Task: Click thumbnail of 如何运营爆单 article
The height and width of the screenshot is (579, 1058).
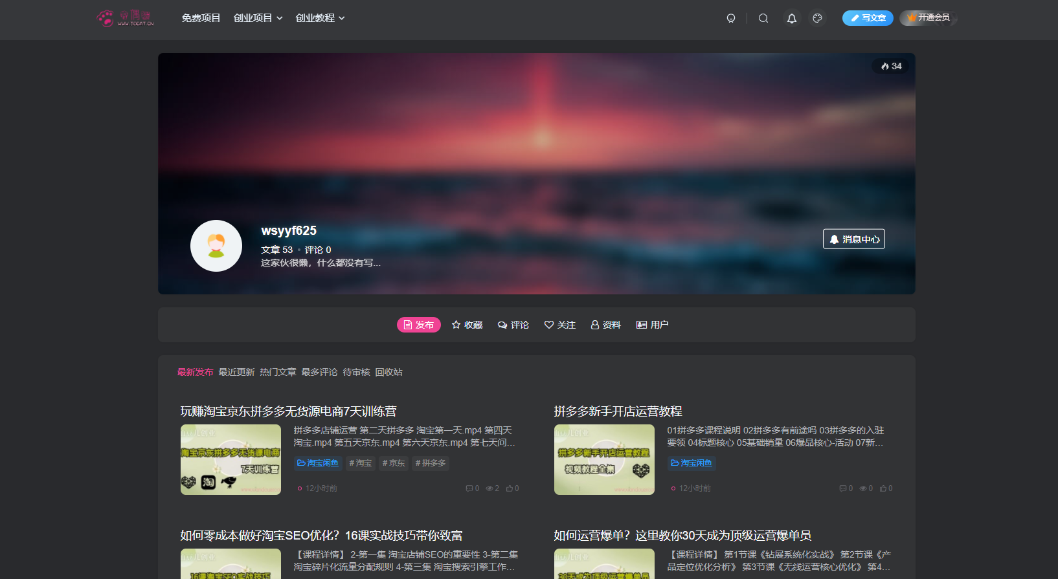Action: point(604,563)
